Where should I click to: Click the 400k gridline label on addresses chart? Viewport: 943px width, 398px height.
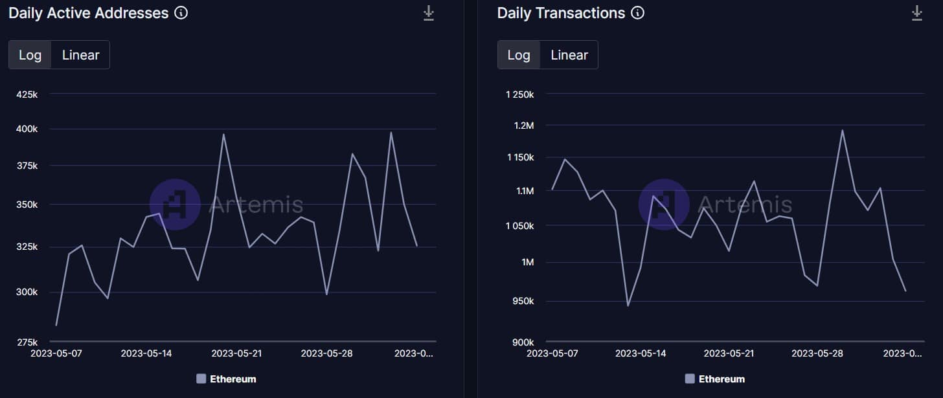[27, 129]
